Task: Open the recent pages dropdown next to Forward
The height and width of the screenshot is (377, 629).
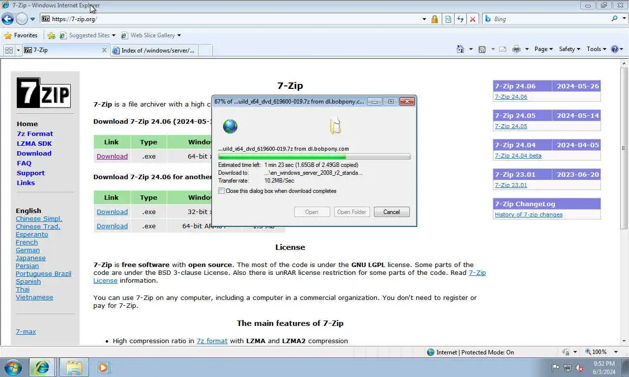Action: pos(32,19)
